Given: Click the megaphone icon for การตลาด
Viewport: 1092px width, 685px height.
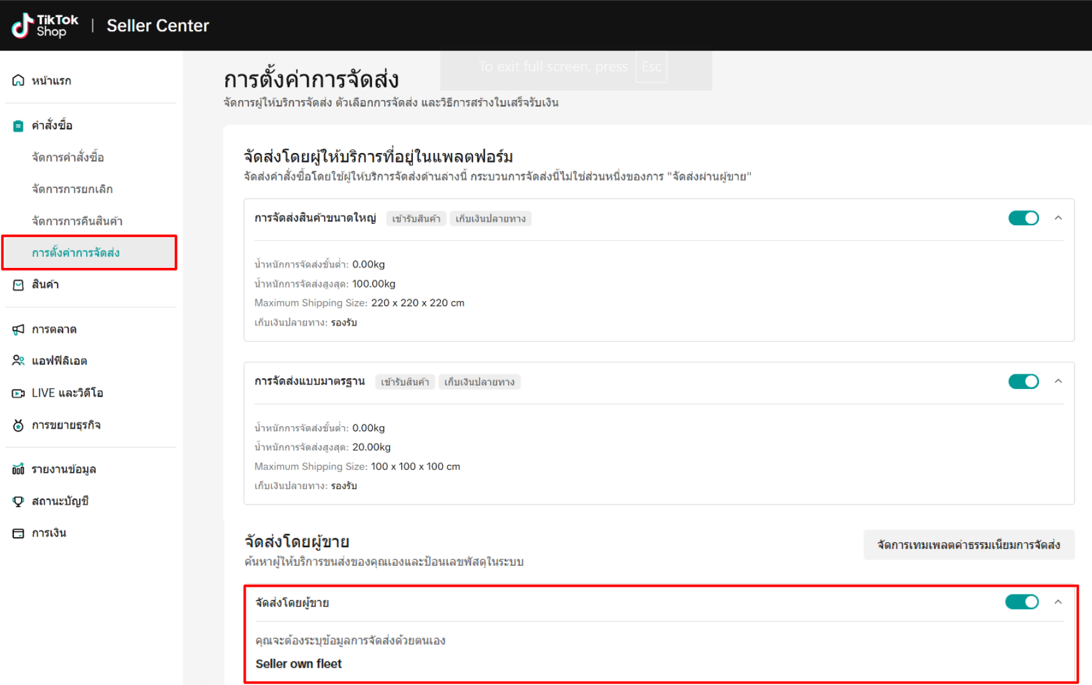Looking at the screenshot, I should click(x=19, y=330).
